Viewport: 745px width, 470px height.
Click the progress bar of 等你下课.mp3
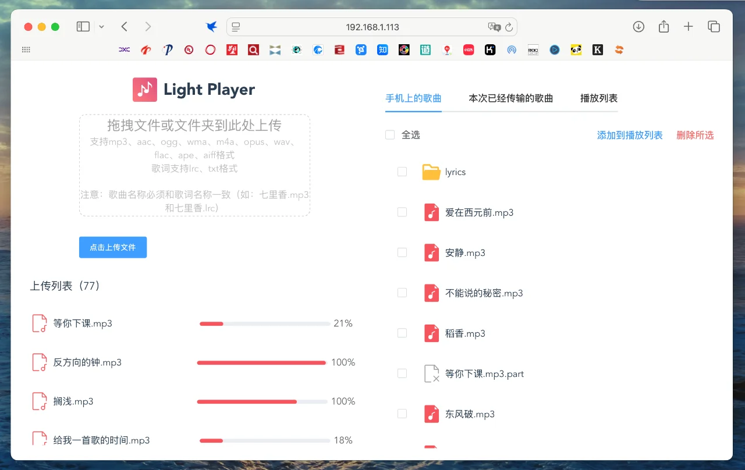tap(264, 323)
